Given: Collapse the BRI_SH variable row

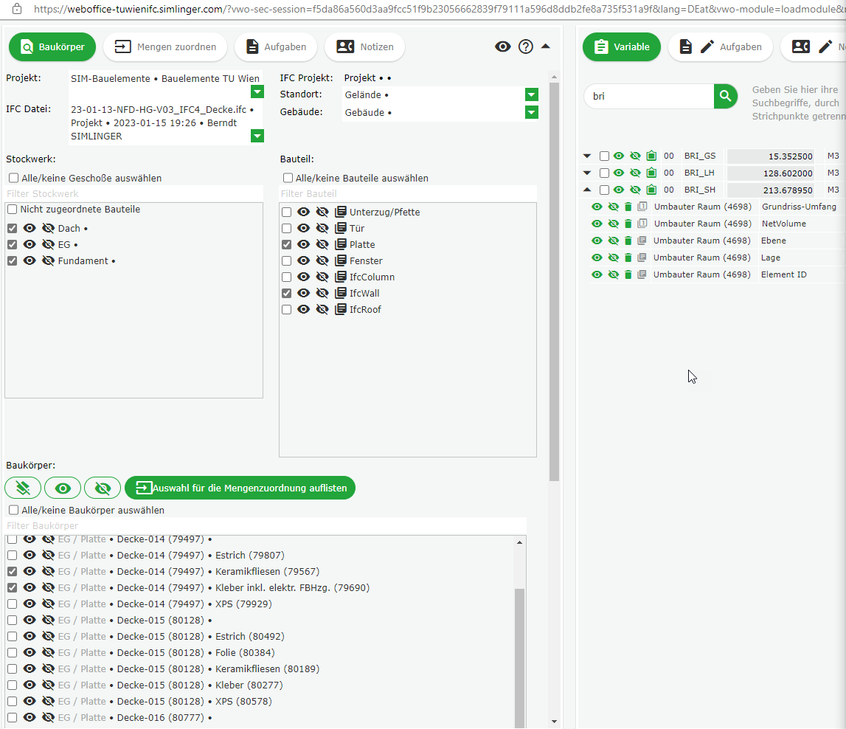Looking at the screenshot, I should [587, 190].
